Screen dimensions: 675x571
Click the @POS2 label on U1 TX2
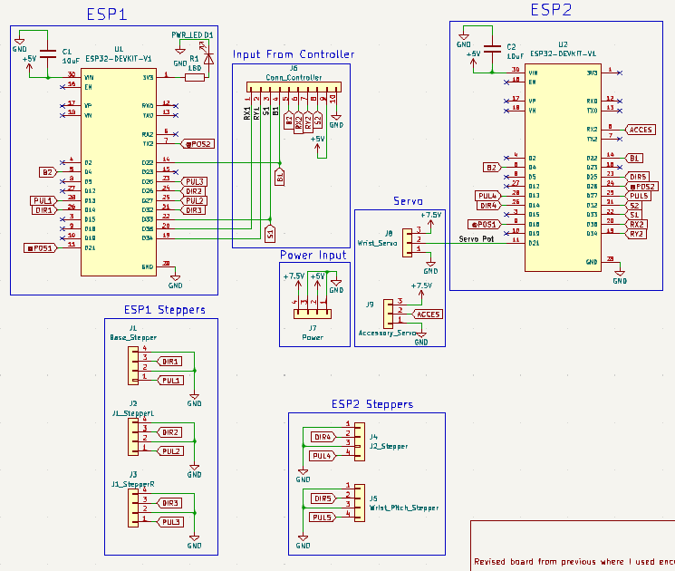[198, 144]
